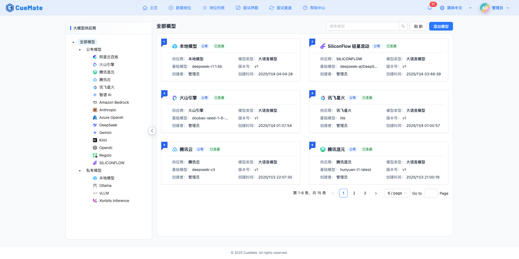Click the 添加模型 button

[441, 26]
